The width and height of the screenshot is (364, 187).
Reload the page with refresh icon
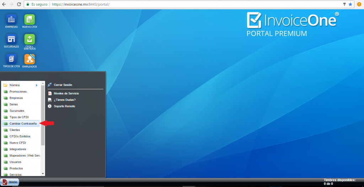19,4
